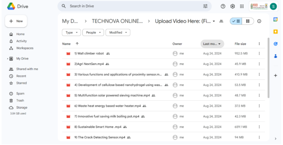
Task: Open more options for solar sieving machine row
Action: tap(259, 95)
